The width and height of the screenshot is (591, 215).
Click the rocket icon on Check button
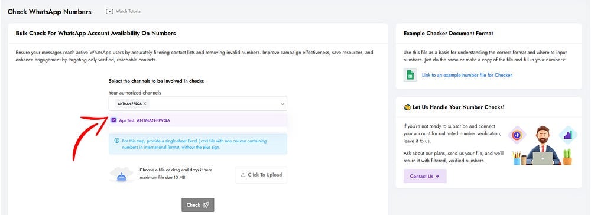coord(206,205)
